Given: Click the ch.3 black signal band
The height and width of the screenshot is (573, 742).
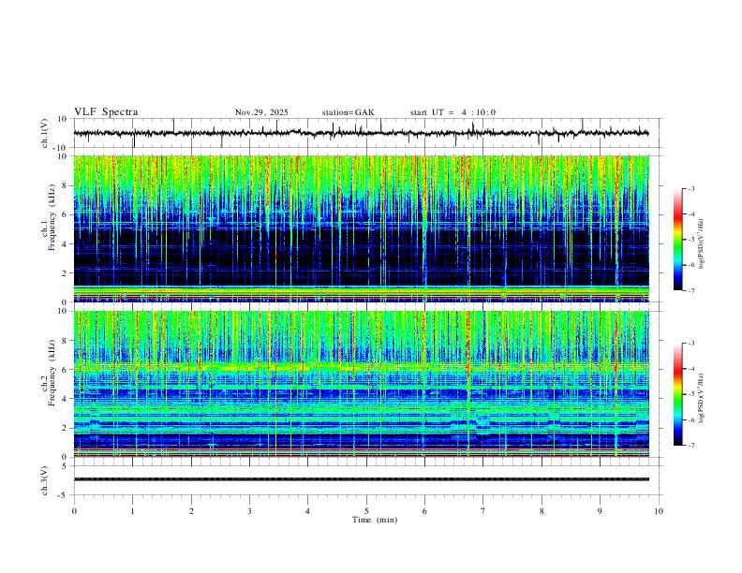Looking at the screenshot, I should pyautogui.click(x=361, y=479).
